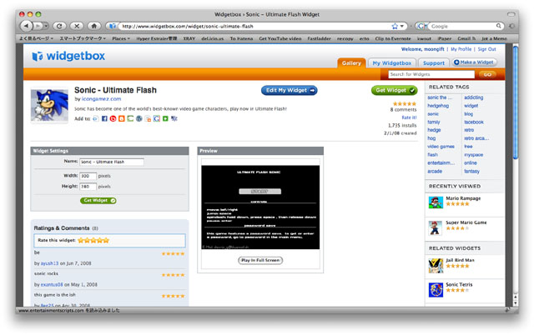Click the Play in Full Screen button
Image resolution: width=534 pixels, height=335 pixels.
[x=260, y=260]
